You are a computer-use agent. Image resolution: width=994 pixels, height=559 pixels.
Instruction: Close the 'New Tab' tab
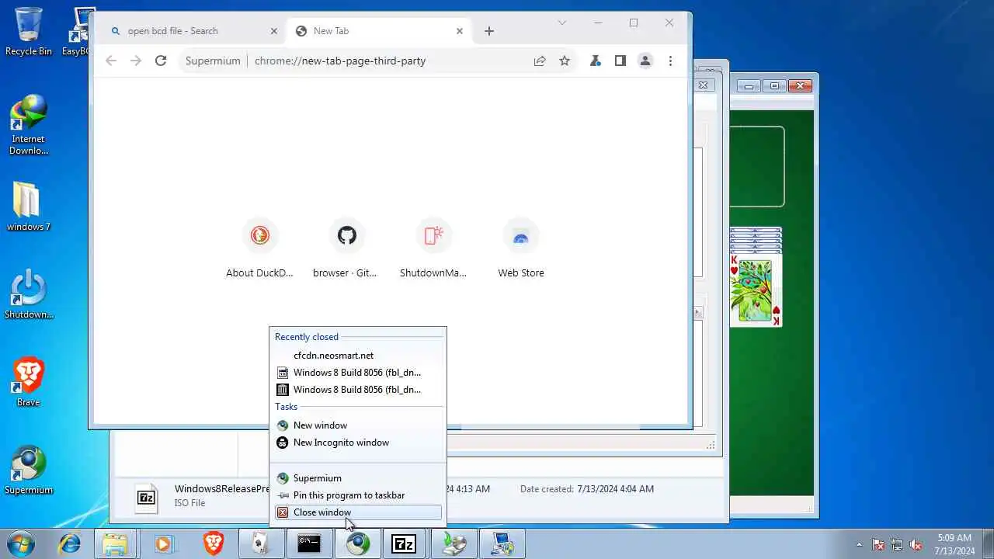click(459, 31)
